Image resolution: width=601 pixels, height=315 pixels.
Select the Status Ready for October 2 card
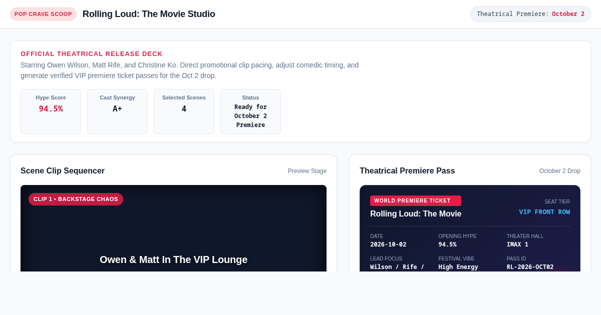click(x=250, y=111)
